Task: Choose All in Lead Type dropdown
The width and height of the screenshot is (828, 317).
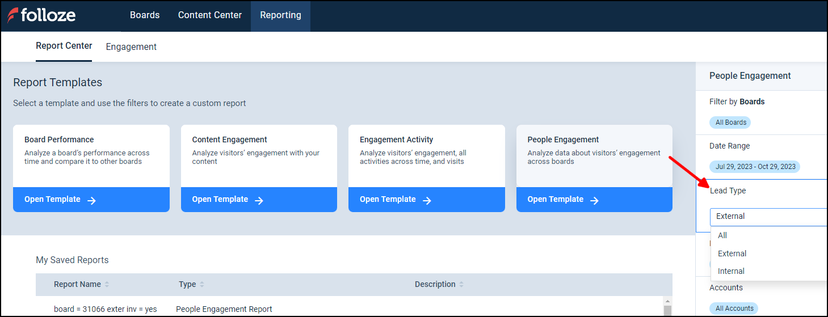Action: pos(722,235)
